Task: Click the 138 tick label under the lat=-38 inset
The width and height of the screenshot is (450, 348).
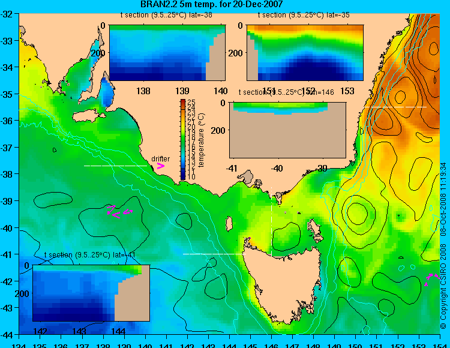Action: (x=143, y=91)
